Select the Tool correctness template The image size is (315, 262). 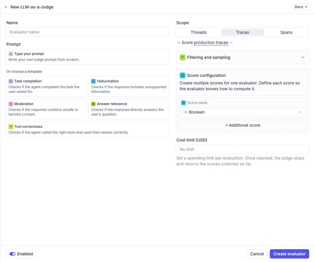87,130
